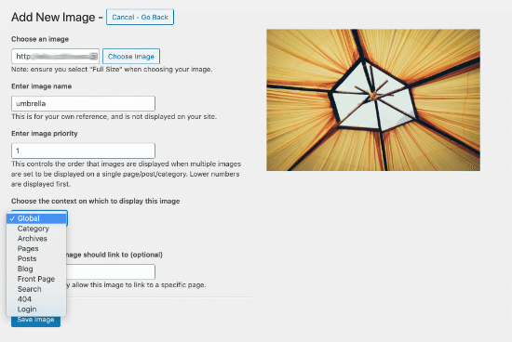
Task: Click the Cancel - Go Back button
Action: 140,17
